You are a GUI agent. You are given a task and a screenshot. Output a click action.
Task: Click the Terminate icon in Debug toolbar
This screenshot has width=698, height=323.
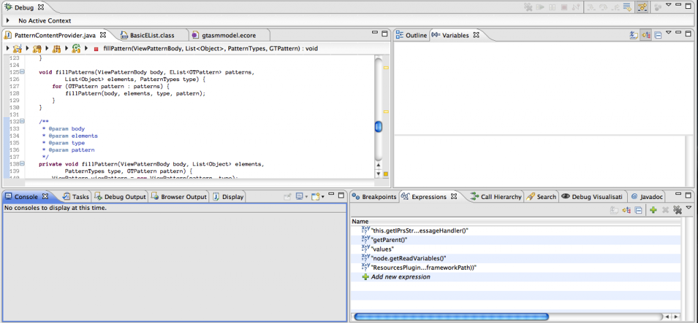click(564, 7)
